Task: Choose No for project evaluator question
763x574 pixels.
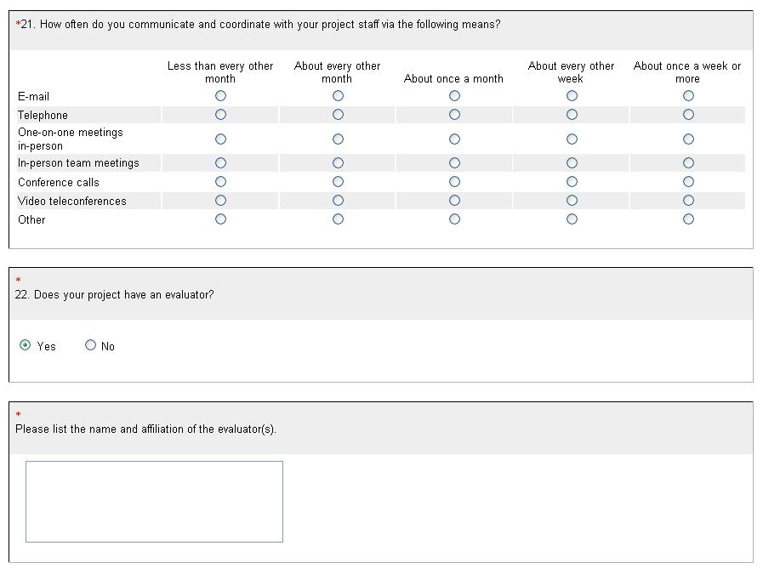Action: point(91,345)
